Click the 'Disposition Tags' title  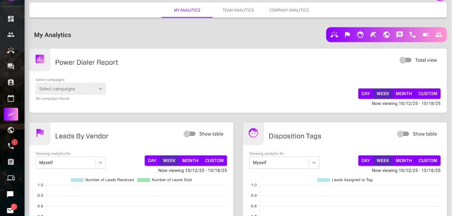[295, 136]
